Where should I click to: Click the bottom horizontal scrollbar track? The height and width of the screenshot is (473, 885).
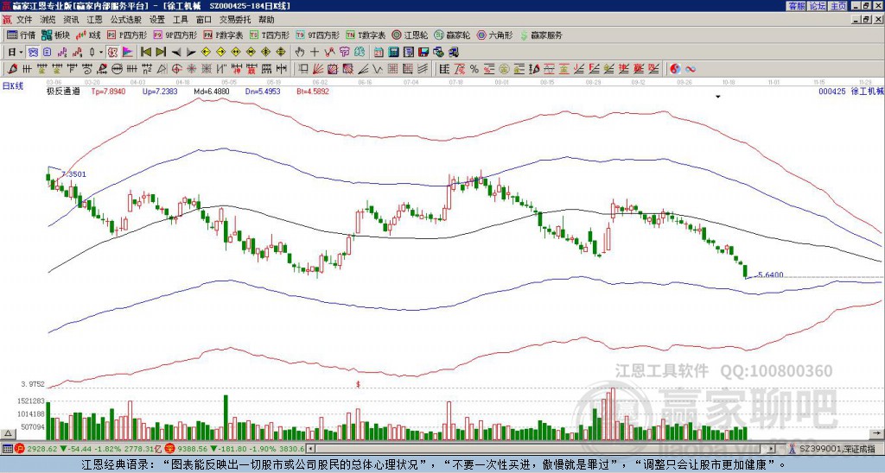(x=541, y=449)
